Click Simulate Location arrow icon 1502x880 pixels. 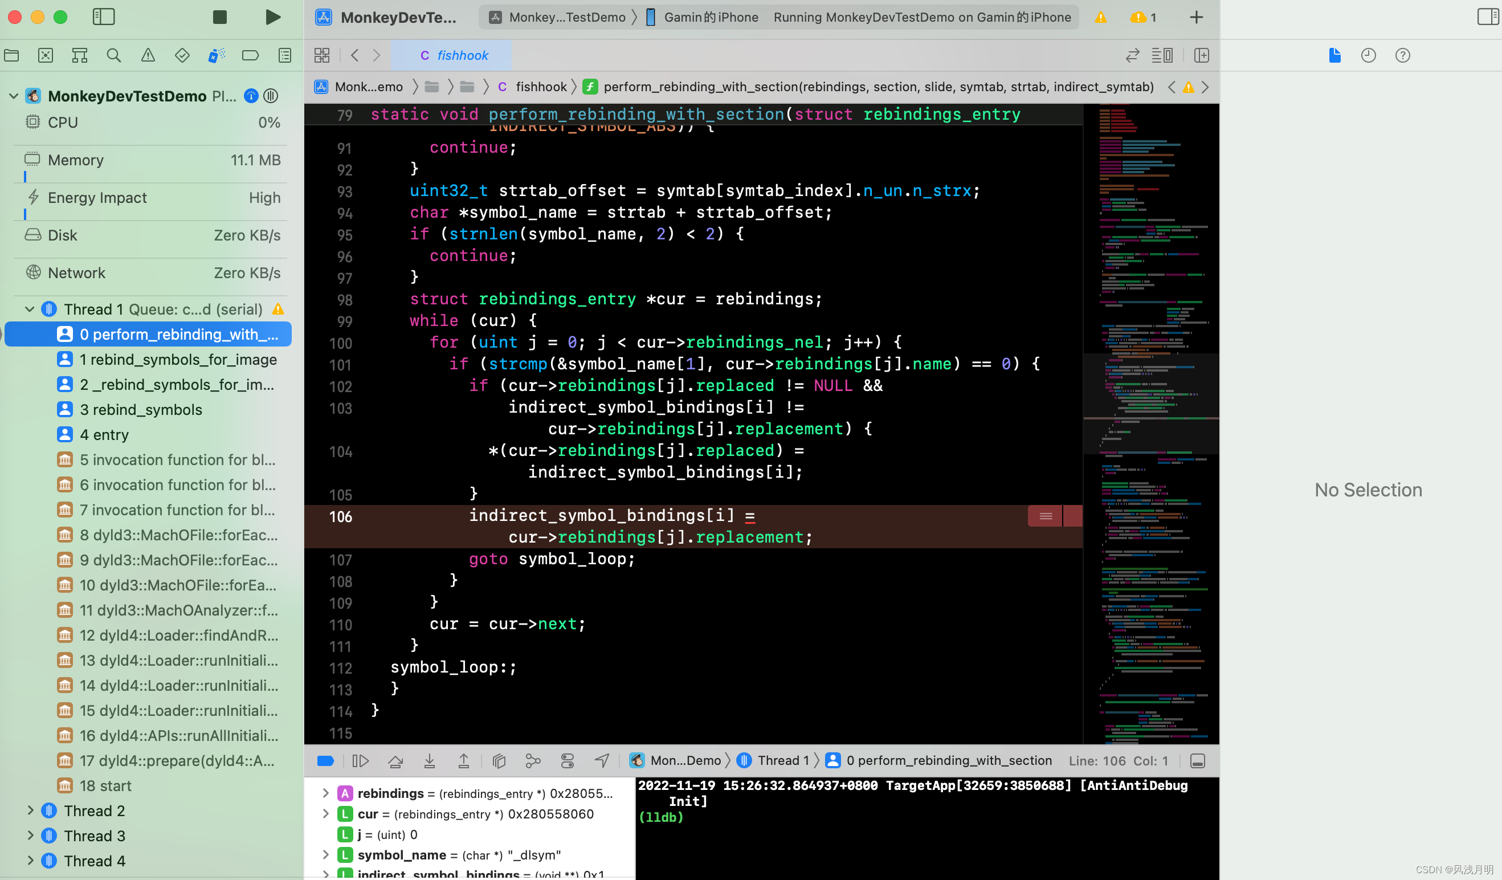point(602,761)
